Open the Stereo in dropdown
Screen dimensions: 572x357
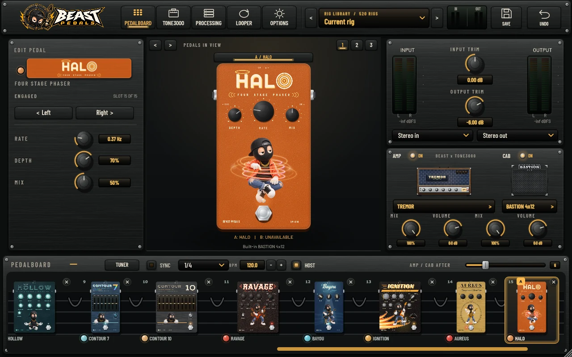[x=432, y=136]
